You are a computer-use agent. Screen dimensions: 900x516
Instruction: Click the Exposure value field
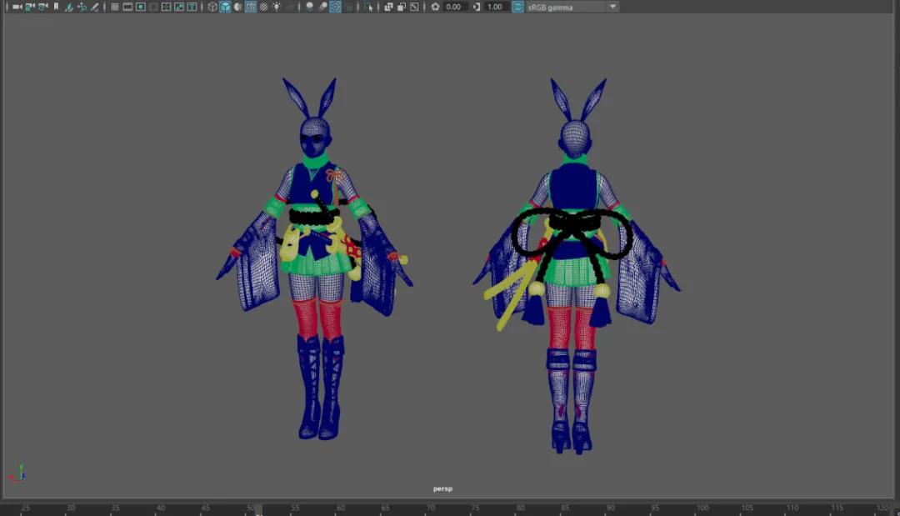click(454, 7)
